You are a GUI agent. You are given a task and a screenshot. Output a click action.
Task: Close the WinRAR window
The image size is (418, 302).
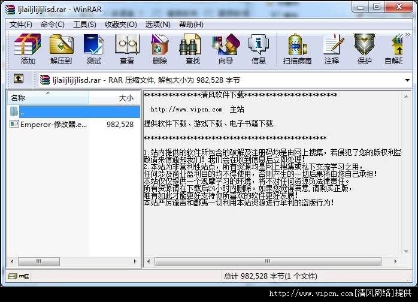click(399, 7)
